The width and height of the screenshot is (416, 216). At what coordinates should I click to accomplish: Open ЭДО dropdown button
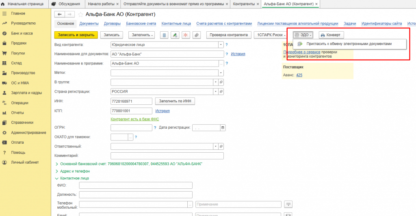coord(303,35)
